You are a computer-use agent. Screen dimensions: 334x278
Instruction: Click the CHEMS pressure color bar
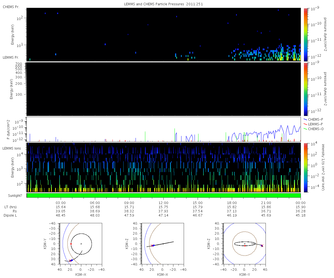306,34
